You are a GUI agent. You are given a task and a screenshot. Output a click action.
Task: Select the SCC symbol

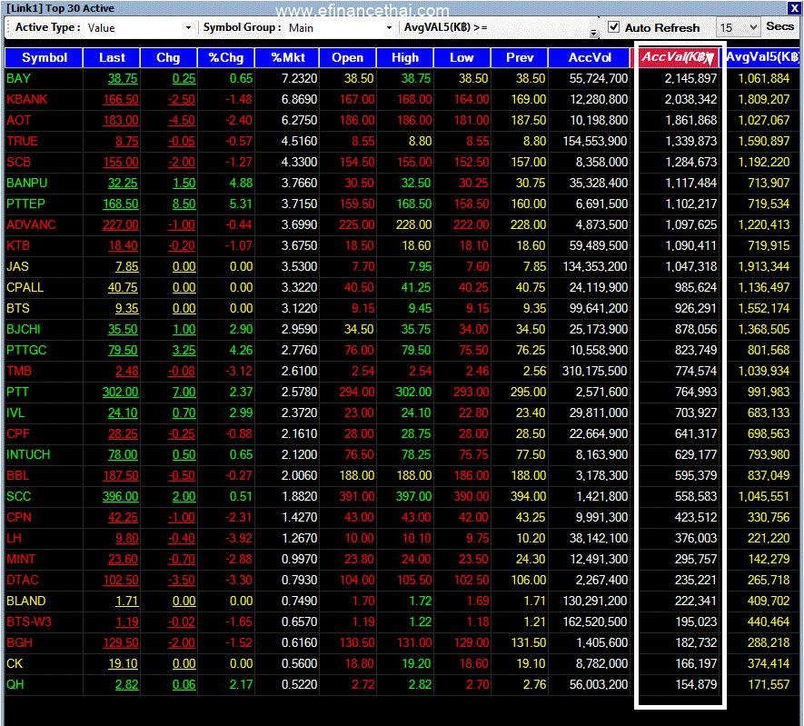coord(18,497)
